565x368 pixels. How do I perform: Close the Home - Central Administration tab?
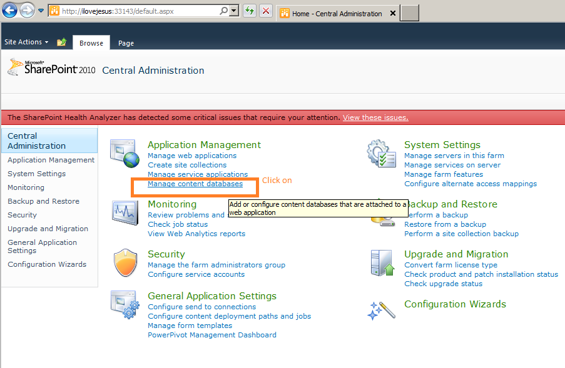393,13
